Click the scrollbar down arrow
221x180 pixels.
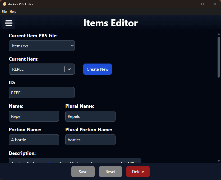click(x=219, y=161)
